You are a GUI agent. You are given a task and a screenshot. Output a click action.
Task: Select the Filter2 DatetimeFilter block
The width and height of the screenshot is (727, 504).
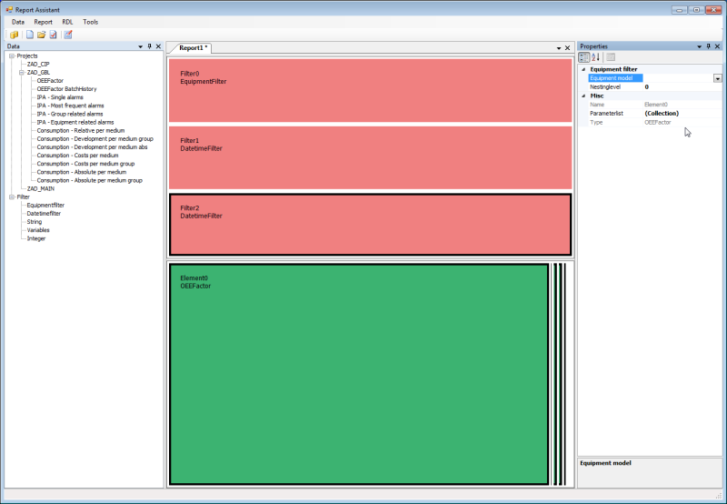371,225
